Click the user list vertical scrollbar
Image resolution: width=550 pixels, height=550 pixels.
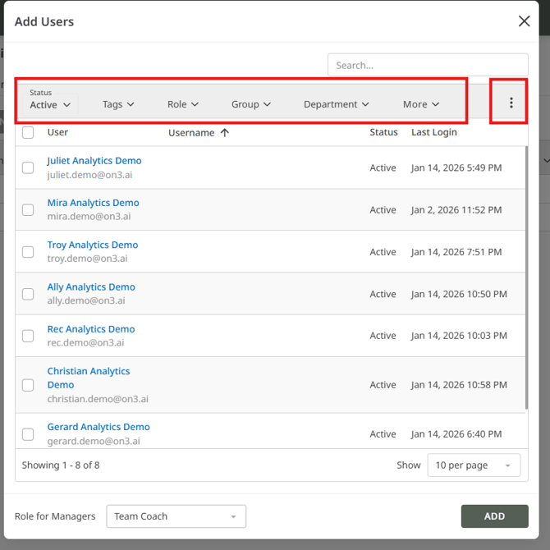pyautogui.click(x=525, y=279)
